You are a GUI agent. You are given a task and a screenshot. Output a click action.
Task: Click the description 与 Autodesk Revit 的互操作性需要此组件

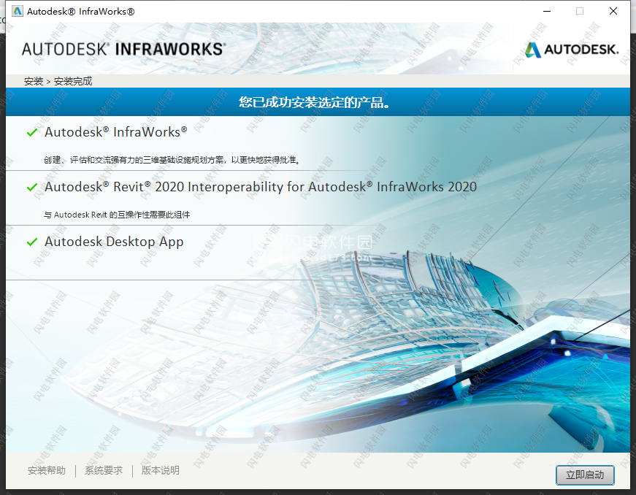pos(117,215)
